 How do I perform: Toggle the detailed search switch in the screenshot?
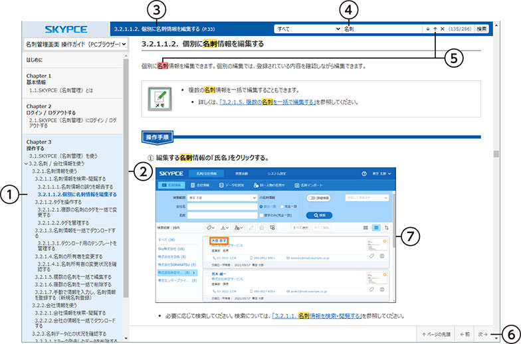click(x=312, y=198)
